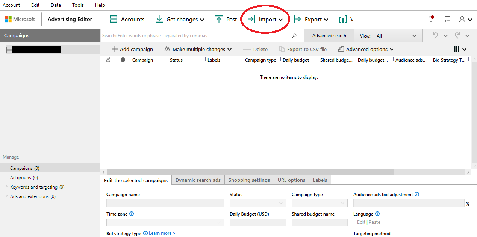Open the Campaign type dropdown
The image size is (477, 237).
[x=320, y=203]
